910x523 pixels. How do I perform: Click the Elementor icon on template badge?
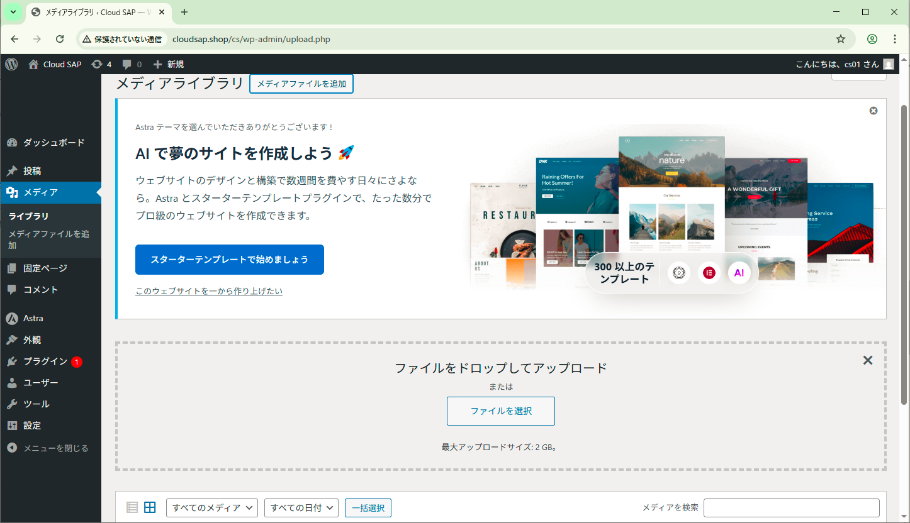pyautogui.click(x=709, y=273)
